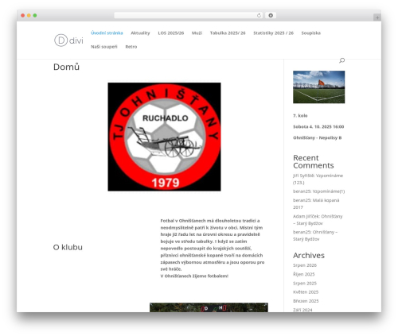
Task: Open the Úvodní stránka menu item
Action: tap(107, 33)
